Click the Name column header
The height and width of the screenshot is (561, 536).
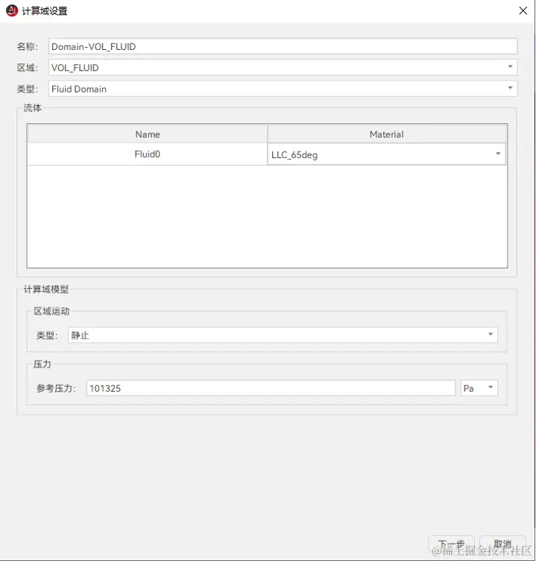coord(148,134)
